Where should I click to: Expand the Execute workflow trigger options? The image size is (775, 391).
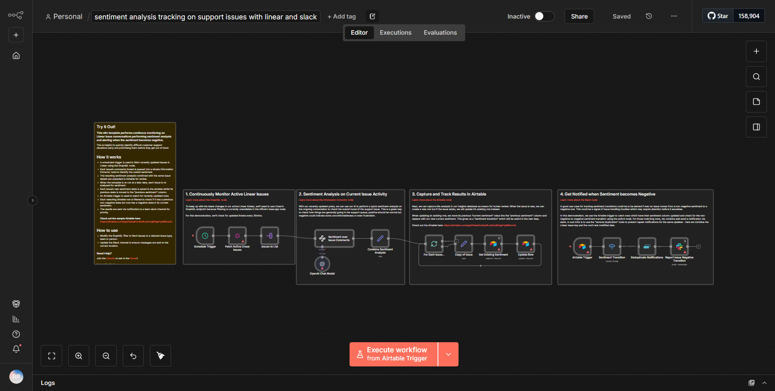coord(448,354)
